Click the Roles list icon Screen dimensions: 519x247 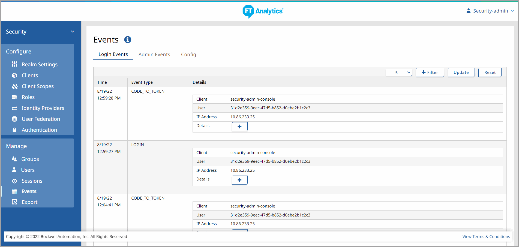click(14, 97)
